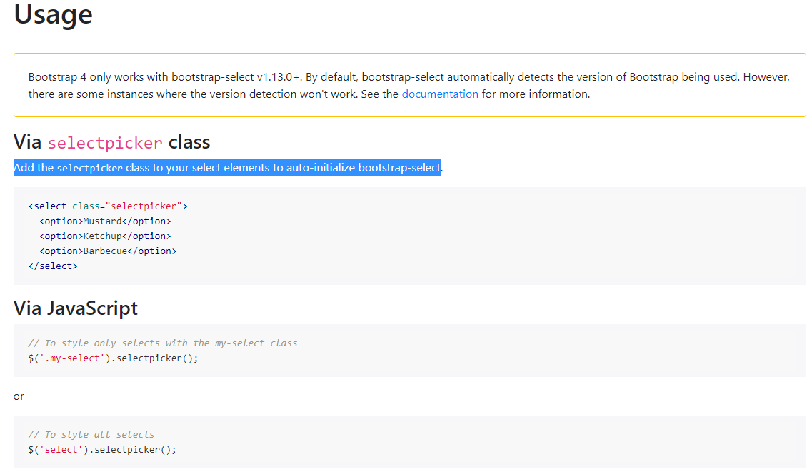Click the <select class="selectpicker"> code line
Screen dimensions: 812x472
pyautogui.click(x=108, y=206)
